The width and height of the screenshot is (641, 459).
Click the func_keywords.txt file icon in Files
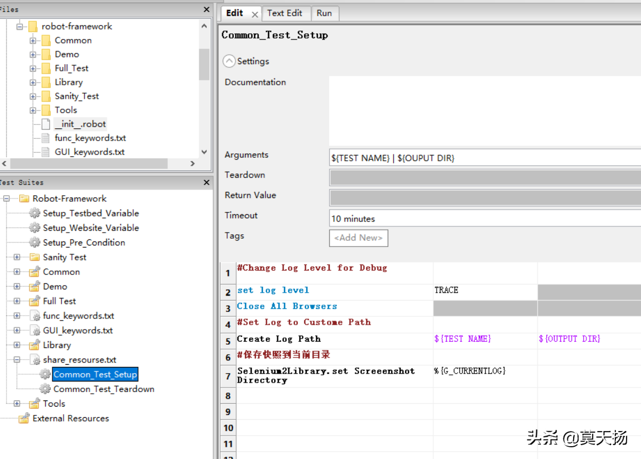pos(46,138)
